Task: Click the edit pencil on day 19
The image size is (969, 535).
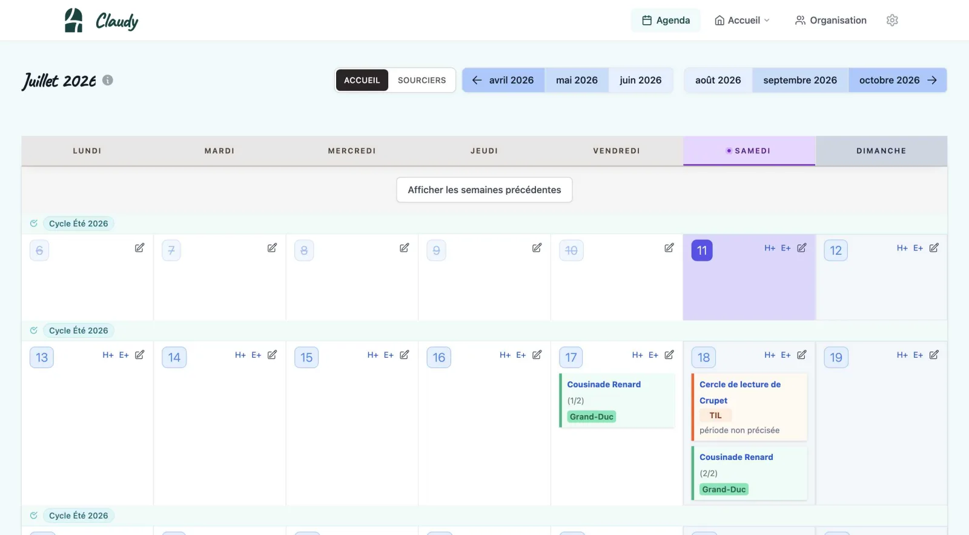Action: coord(934,355)
